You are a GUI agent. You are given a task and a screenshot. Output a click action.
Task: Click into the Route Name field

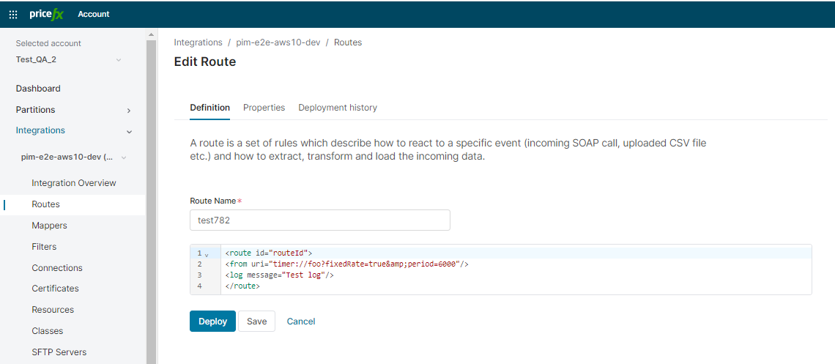coord(319,220)
